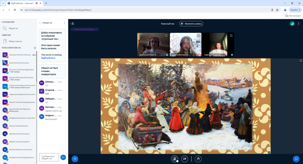The image size is (303, 164).
Task: Click Лебедки... chat message avatar
Action: (41, 100)
